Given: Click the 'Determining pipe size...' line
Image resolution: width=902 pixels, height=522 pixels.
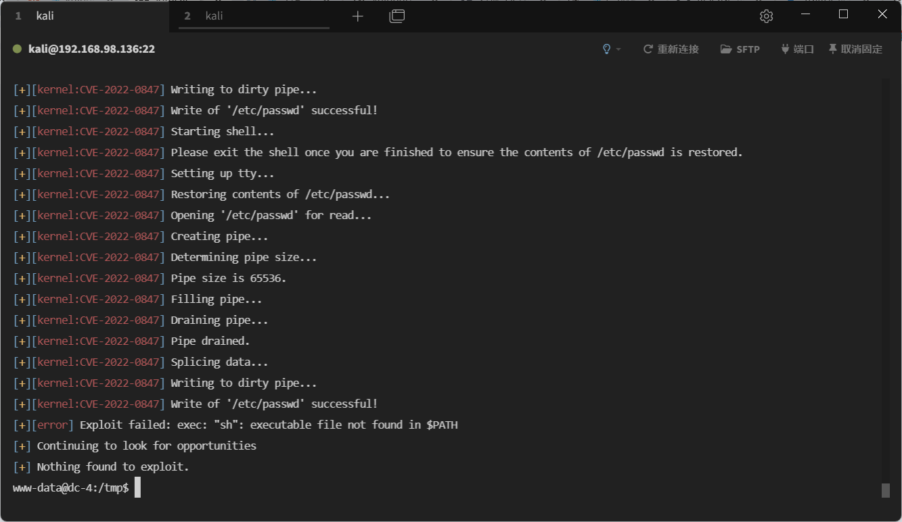Looking at the screenshot, I should click(164, 257).
